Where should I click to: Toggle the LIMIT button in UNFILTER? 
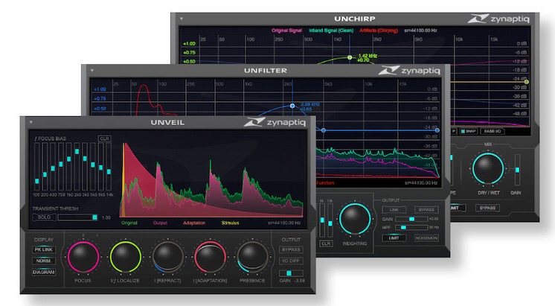coord(394,238)
